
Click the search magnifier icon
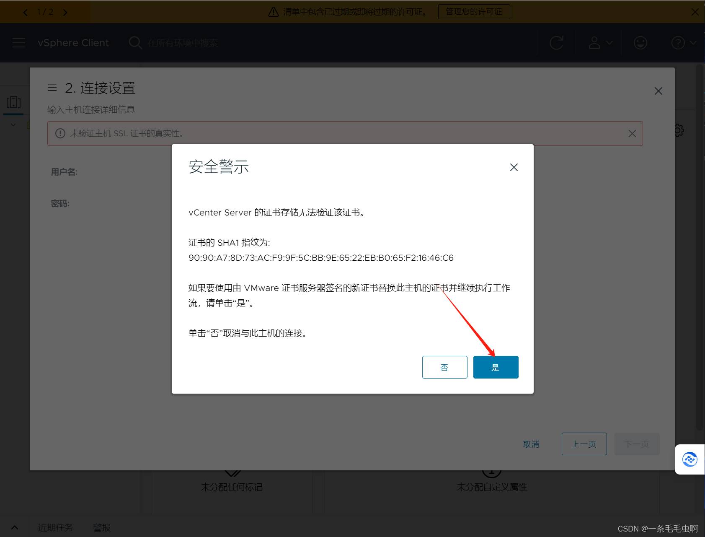click(135, 43)
